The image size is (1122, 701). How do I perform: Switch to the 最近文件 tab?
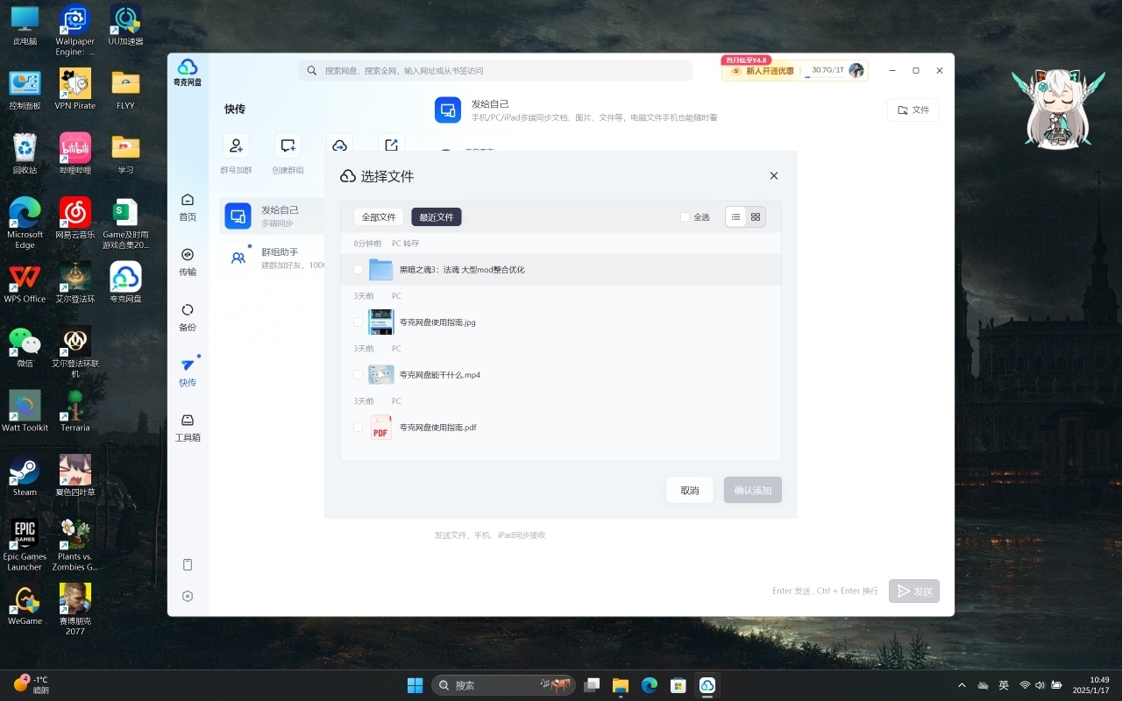437,217
